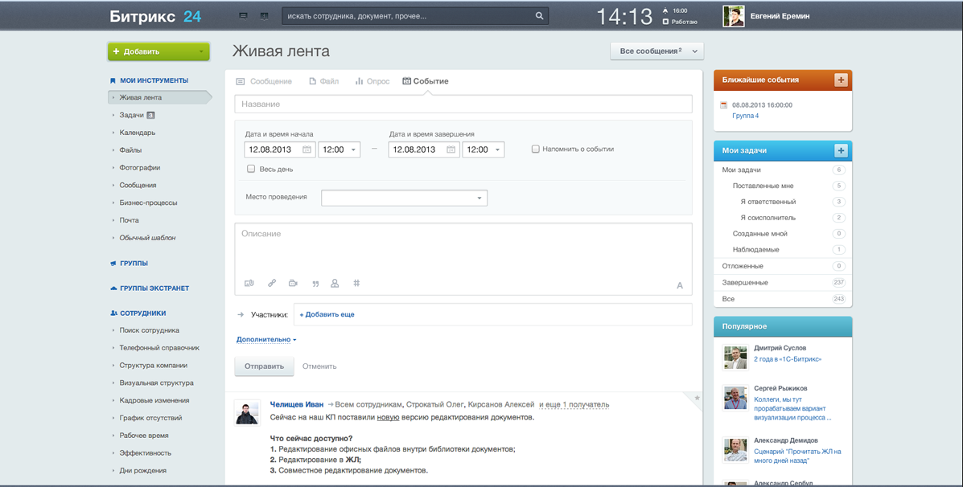The width and height of the screenshot is (963, 487).
Task: Open the 2 года в «1С-Битрикс» post link
Action: point(788,358)
